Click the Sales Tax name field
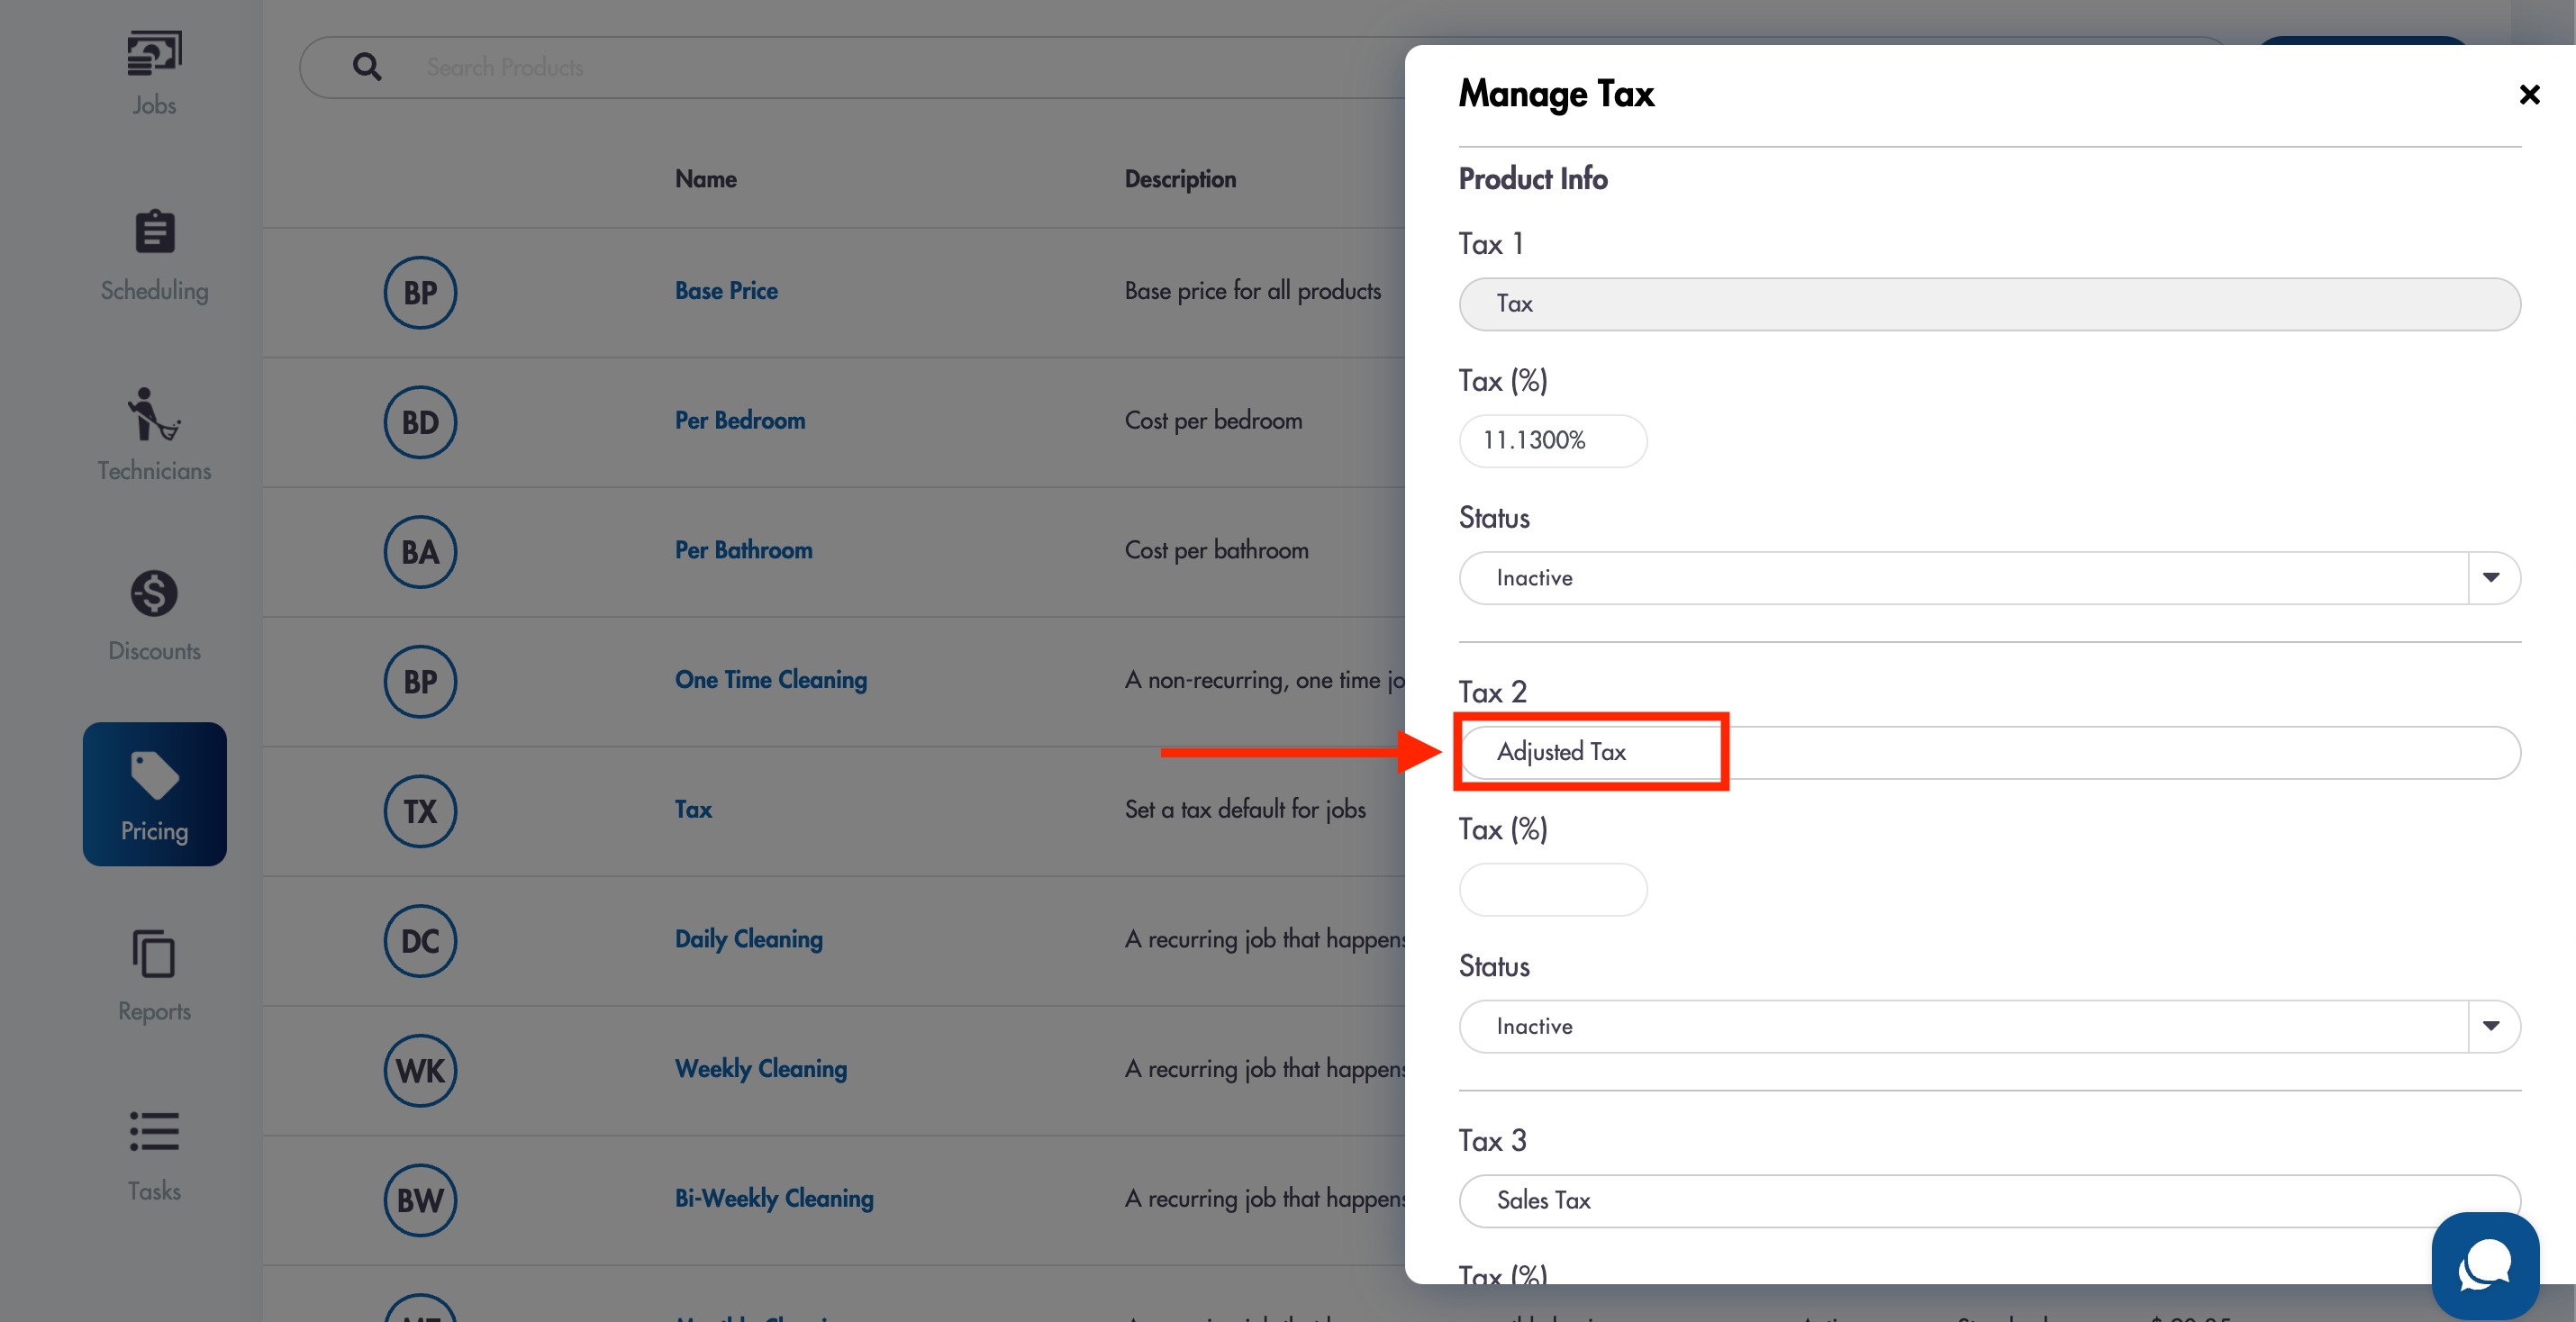The width and height of the screenshot is (2576, 1322). (x=1989, y=1201)
